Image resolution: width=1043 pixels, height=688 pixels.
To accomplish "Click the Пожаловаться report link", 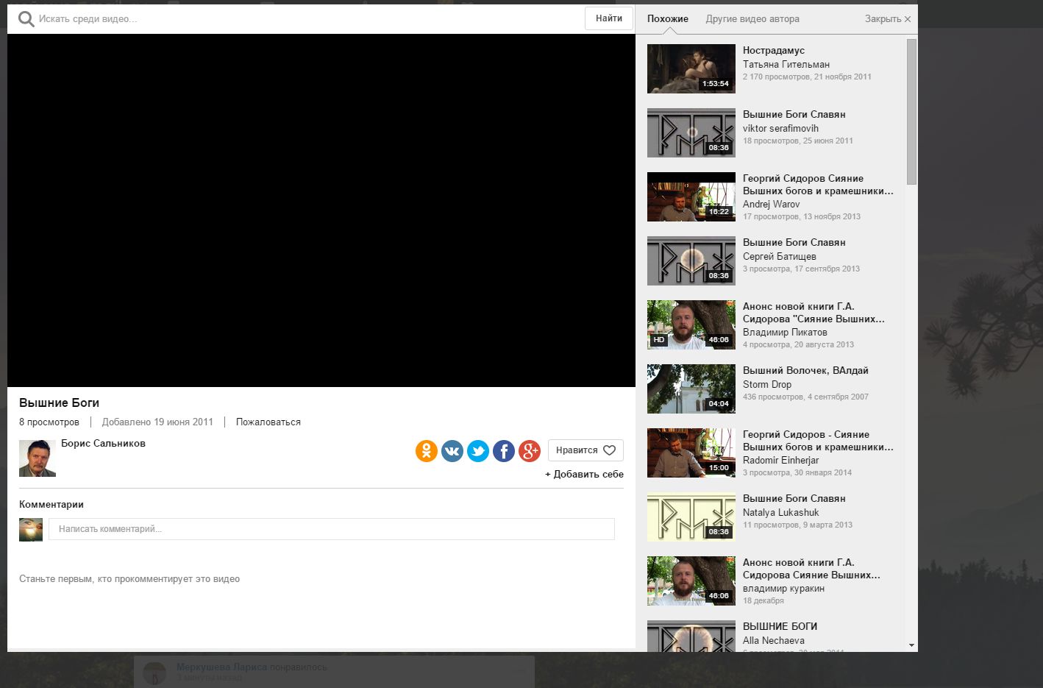I will (268, 422).
